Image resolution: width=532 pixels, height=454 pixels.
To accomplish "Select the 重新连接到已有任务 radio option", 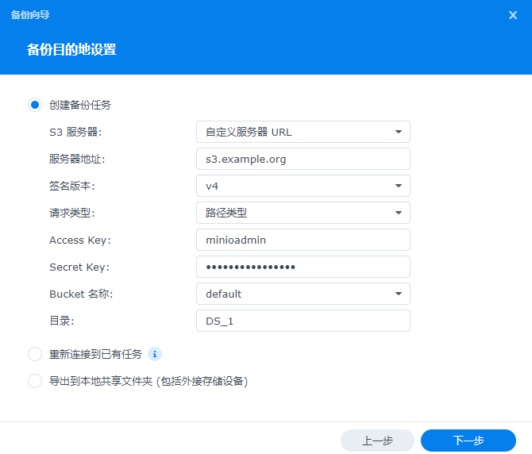I will coord(35,354).
